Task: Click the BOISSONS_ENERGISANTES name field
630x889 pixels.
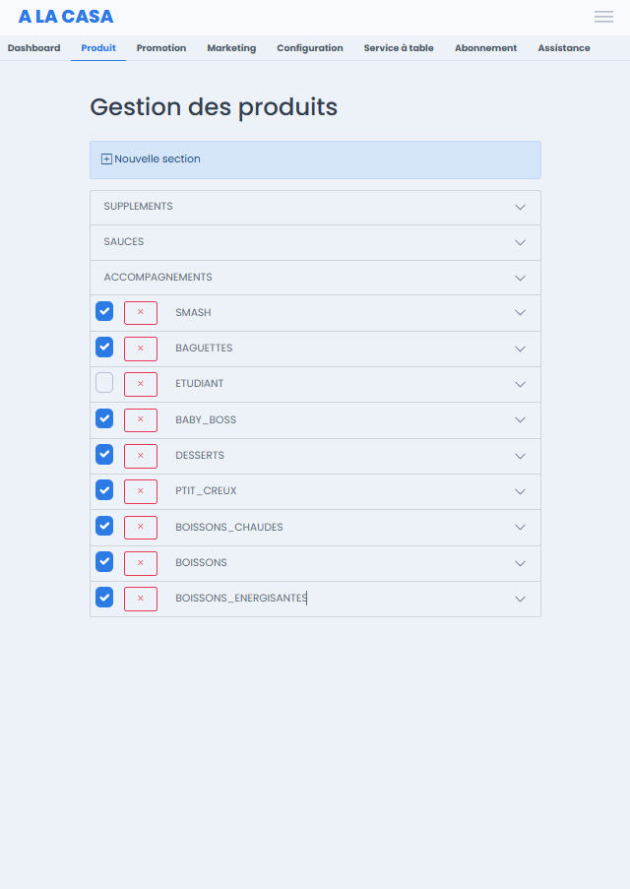Action: tap(335, 599)
